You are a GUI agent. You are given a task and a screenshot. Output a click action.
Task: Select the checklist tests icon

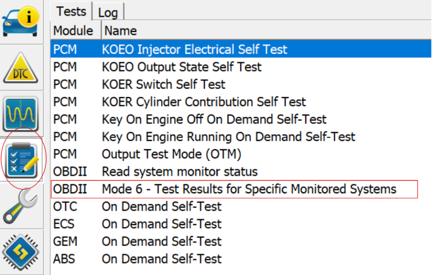point(22,160)
